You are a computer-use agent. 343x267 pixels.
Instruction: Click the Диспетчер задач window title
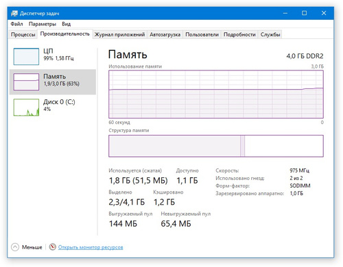tap(39, 14)
